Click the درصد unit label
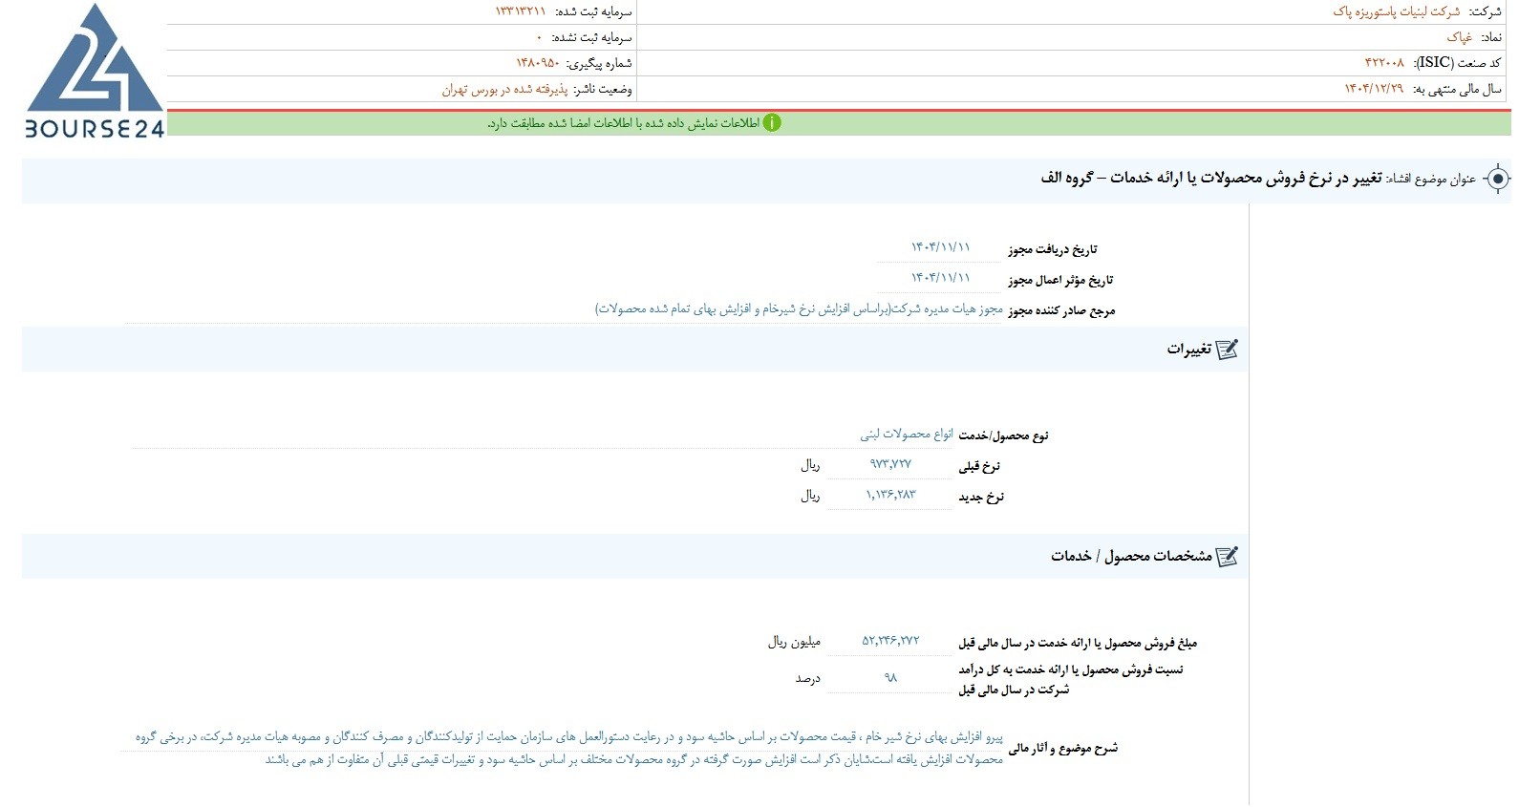The width and height of the screenshot is (1519, 807). 808,679
